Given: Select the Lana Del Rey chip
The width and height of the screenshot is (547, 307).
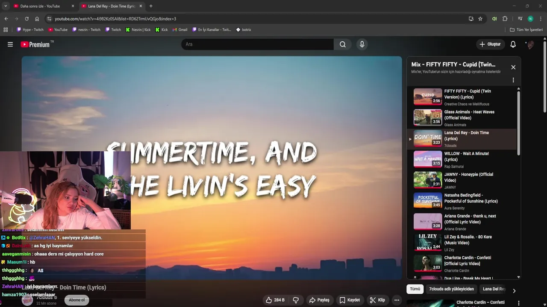Looking at the screenshot, I should pos(494,289).
